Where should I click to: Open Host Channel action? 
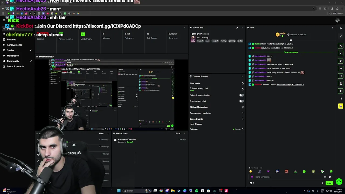click(x=196, y=124)
